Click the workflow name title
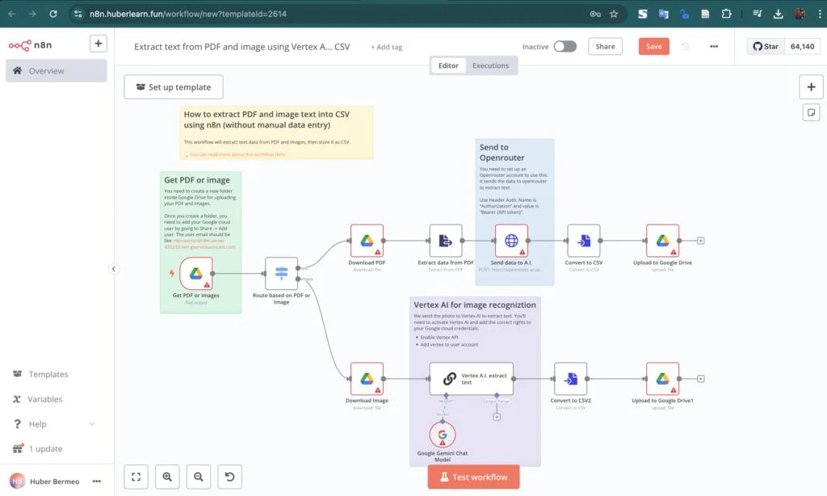The height and width of the screenshot is (496, 827). 242,47
